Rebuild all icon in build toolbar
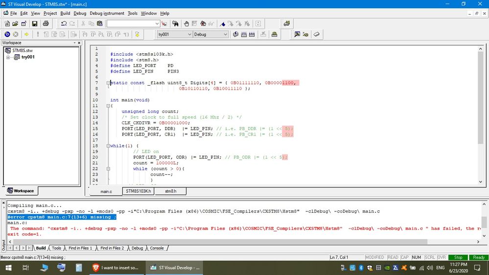489x275 pixels. click(252, 34)
